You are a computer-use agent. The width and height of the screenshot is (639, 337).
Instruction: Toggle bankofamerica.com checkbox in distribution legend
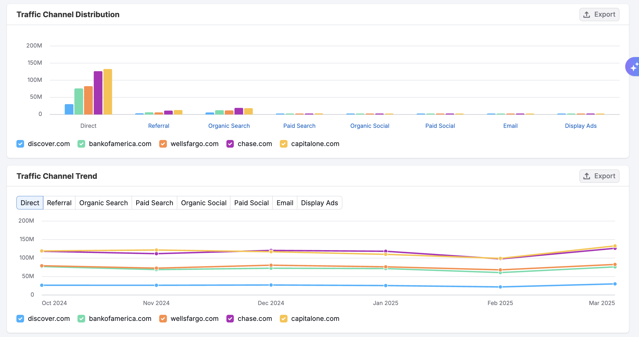coord(81,144)
